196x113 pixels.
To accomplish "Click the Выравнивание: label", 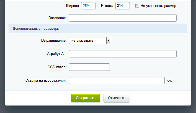I will pos(54,41).
